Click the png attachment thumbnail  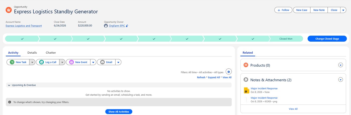[x=246, y=100]
